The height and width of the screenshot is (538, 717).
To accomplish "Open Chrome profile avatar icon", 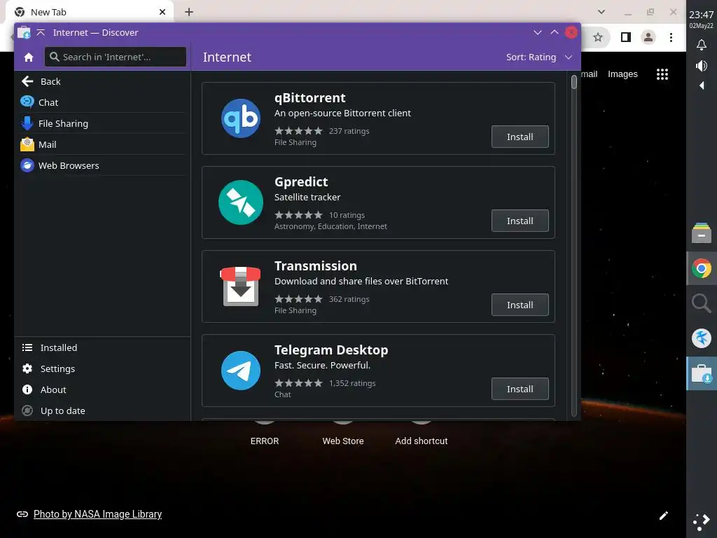I will pos(648,38).
